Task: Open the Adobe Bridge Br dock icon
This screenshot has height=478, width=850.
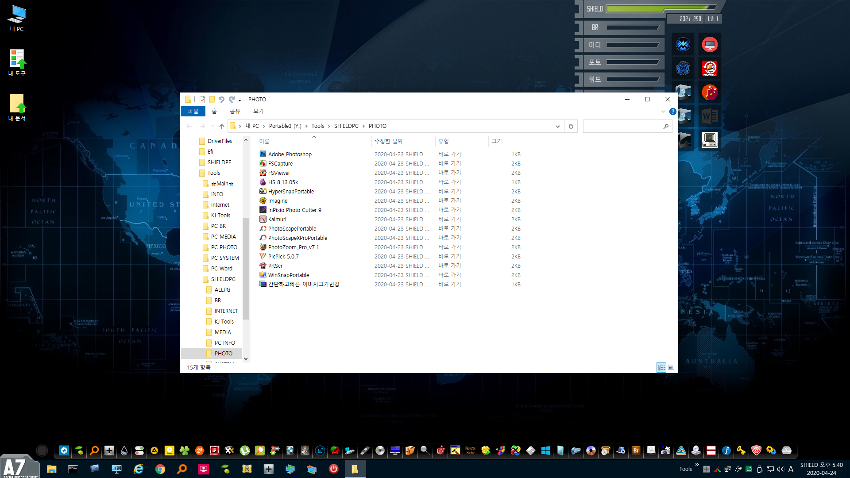Action: coord(636,451)
